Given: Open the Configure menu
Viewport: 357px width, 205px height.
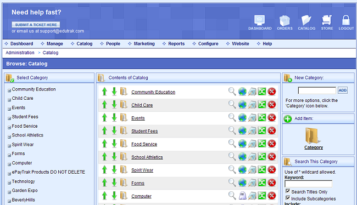Looking at the screenshot, I should click(x=208, y=44).
